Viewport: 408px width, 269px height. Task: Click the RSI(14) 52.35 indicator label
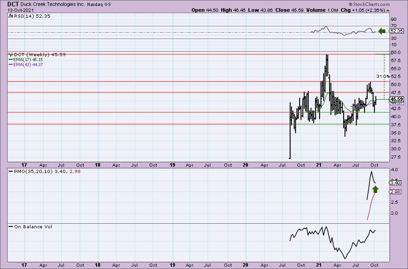pos(32,16)
